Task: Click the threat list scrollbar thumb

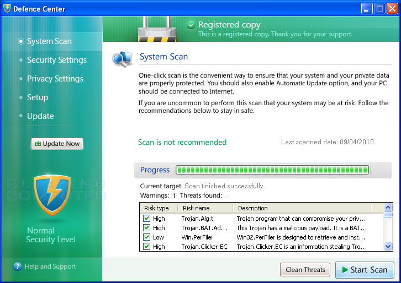Action: 388,214
